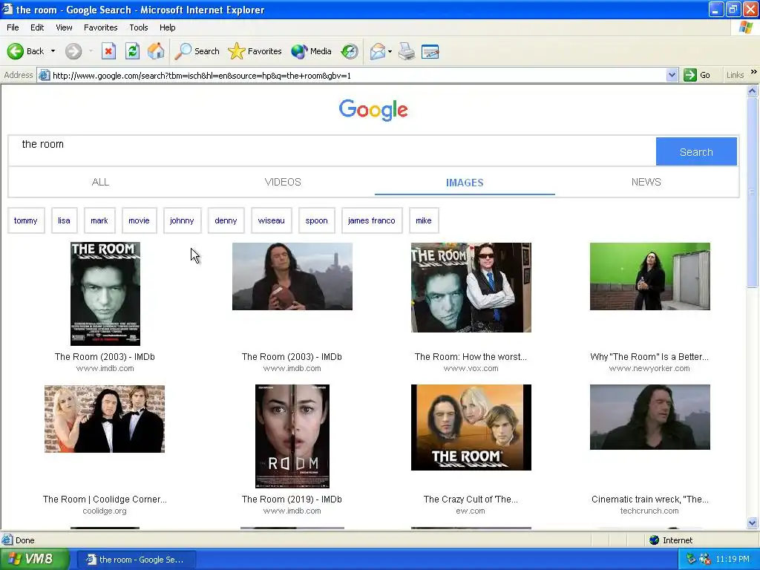Switch to the VIDEOS tab
This screenshot has height=570, width=760.
(283, 182)
